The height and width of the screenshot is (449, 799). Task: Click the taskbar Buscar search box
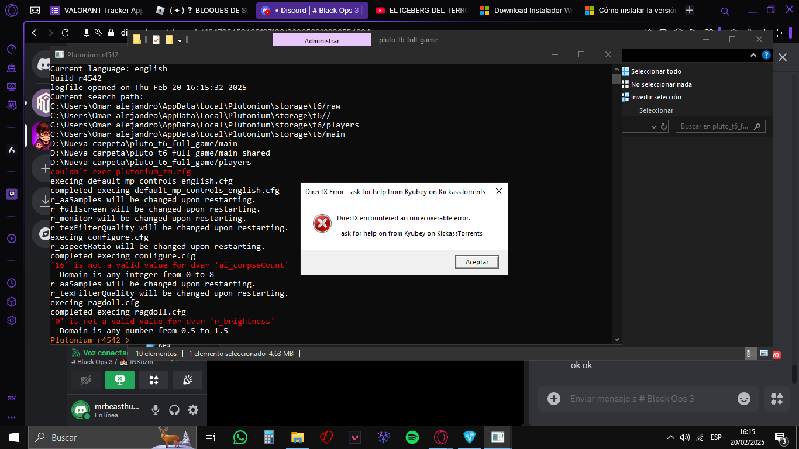[113, 437]
